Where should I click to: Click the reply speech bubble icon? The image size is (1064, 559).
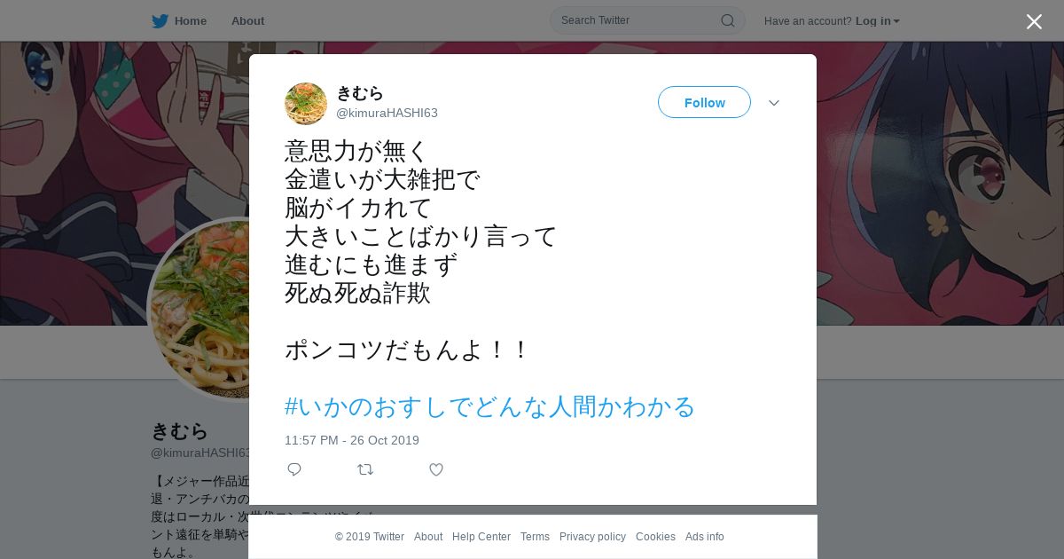click(294, 469)
